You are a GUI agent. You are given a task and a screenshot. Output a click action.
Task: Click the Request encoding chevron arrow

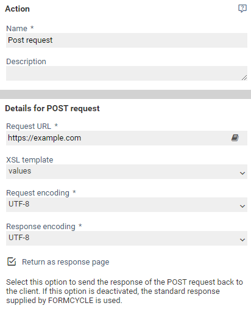[242, 207]
